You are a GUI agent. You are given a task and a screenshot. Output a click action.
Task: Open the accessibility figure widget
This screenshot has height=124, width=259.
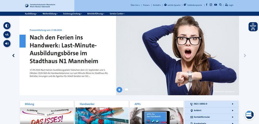253,27
